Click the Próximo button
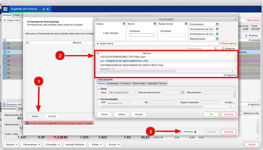The height and width of the screenshot is (150, 263). pos(190,131)
